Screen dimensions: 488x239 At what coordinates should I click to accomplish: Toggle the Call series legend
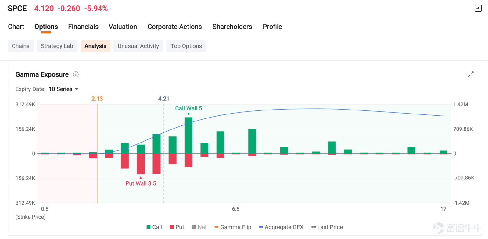pos(154,227)
